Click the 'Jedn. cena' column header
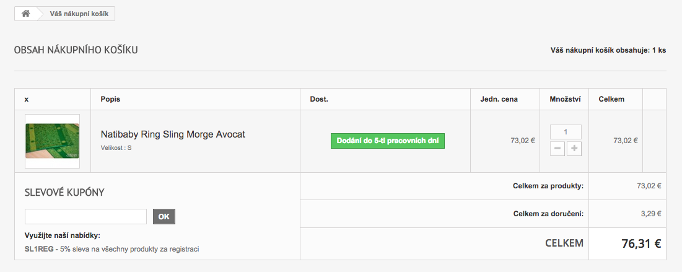The width and height of the screenshot is (682, 272). pos(499,99)
